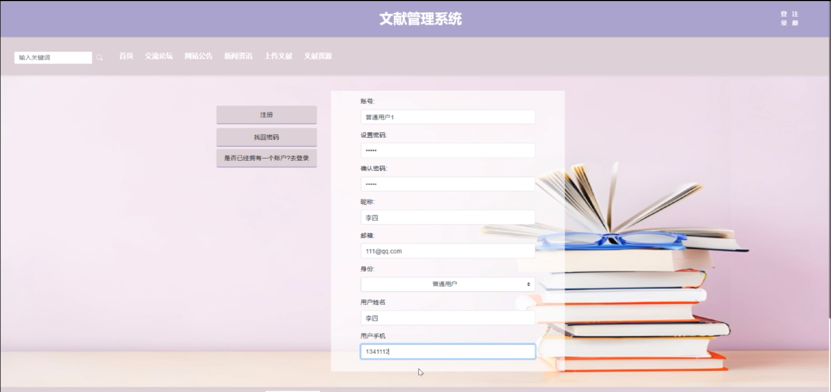Navigate to 网站公告 announcements
Screen dimensions: 831x392
pyautogui.click(x=198, y=56)
